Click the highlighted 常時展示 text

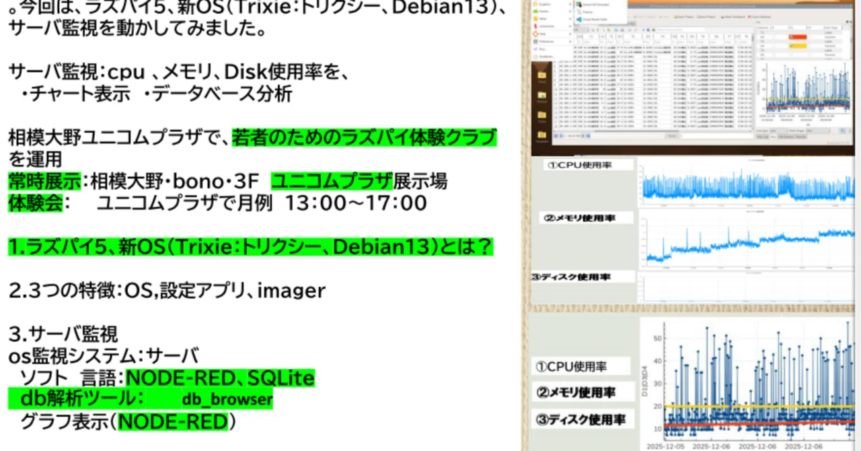click(44, 180)
